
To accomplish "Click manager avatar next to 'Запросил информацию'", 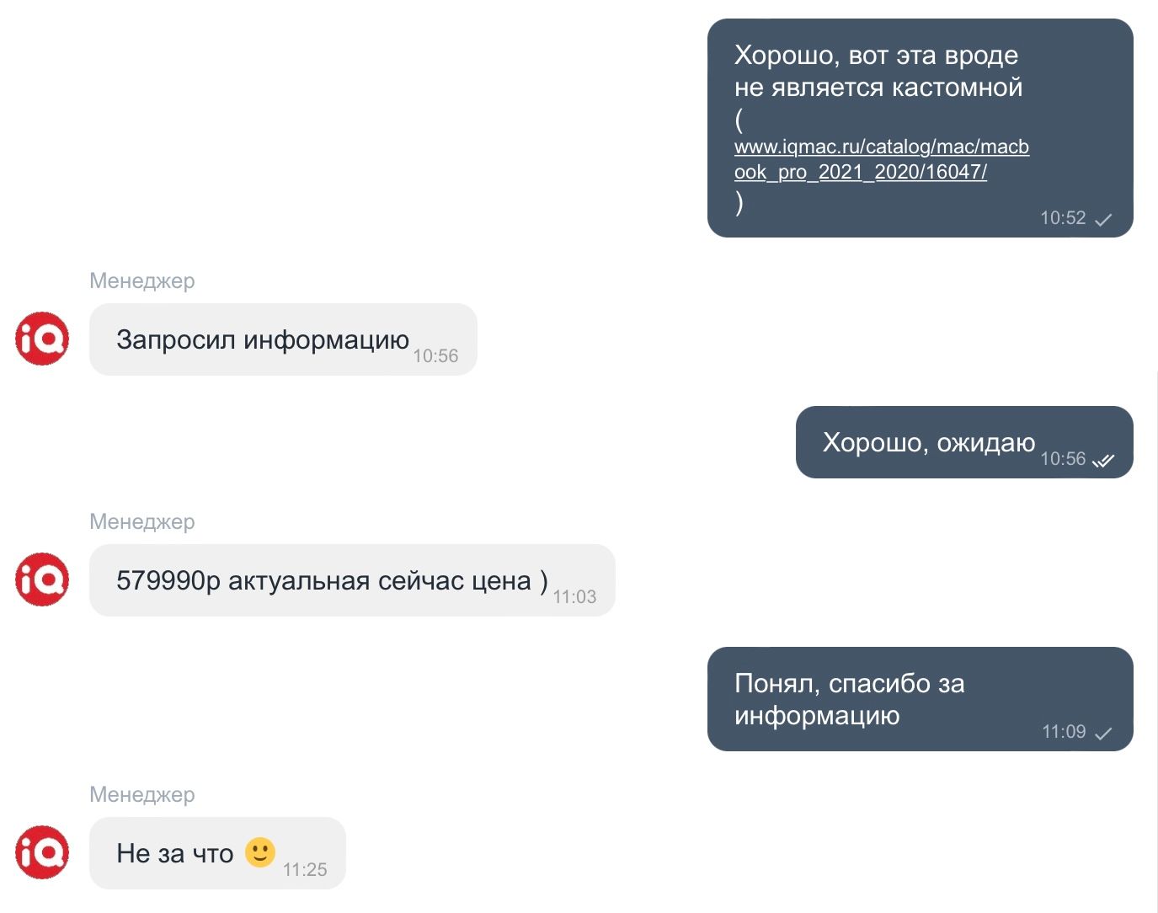I will 42,339.
